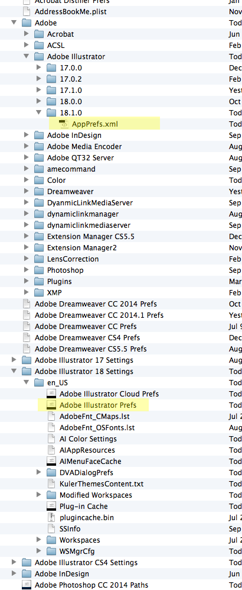Select Adobe Dreamweaver CC 2014.1 Prefs row

tap(121, 315)
